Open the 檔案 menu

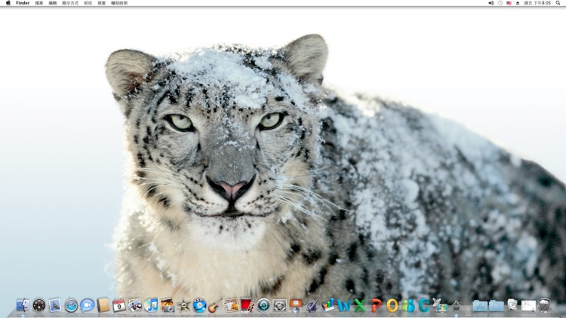pyautogui.click(x=39, y=3)
